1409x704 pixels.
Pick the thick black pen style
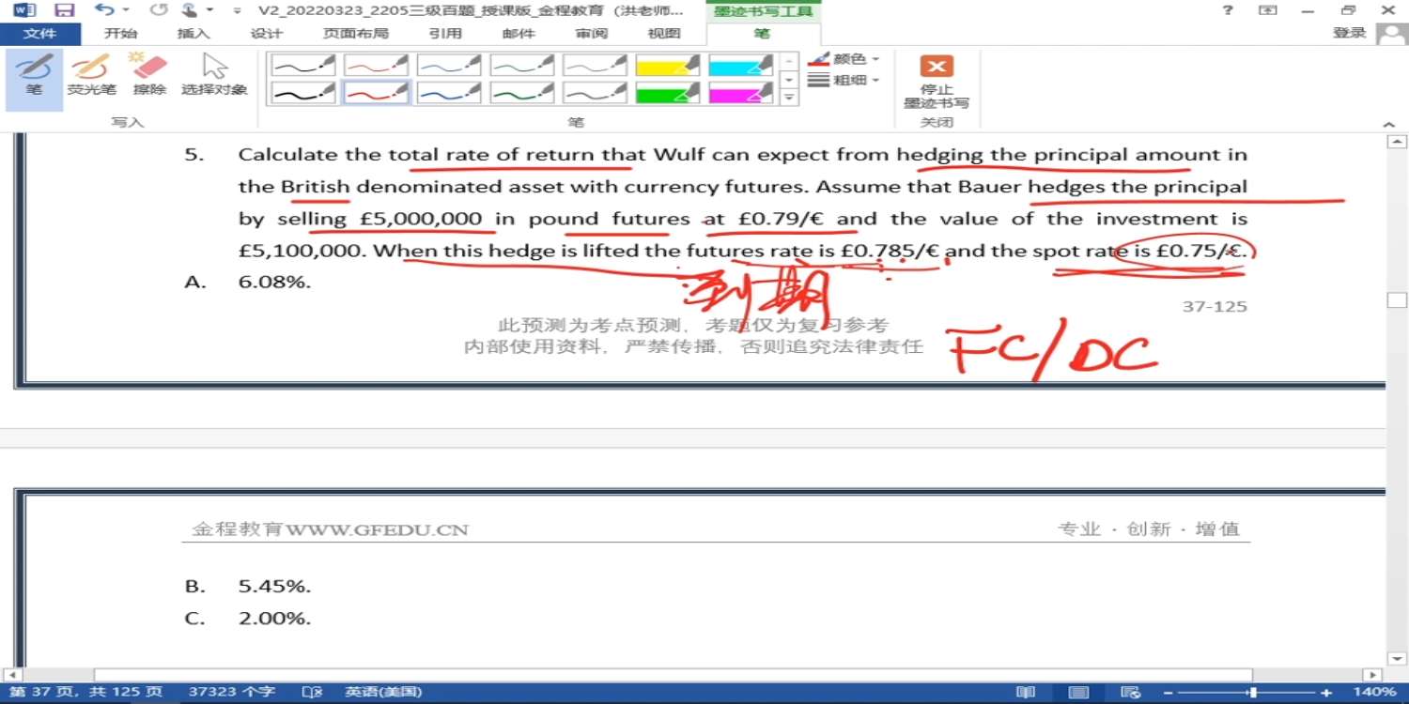pos(303,92)
